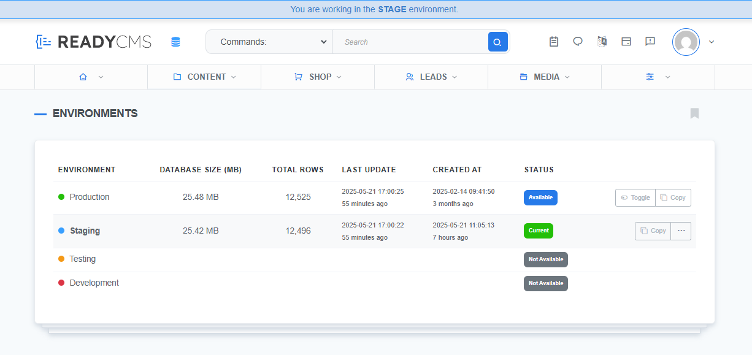752x355 pixels.
Task: Click the ENVIRONMENTS page heading
Action: click(x=95, y=113)
